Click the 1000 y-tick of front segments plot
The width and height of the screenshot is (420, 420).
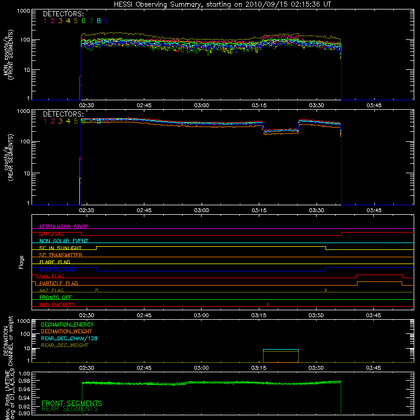click(x=23, y=11)
